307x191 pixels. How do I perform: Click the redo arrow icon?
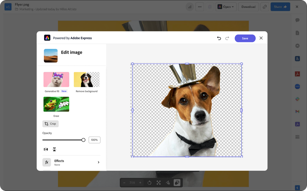(x=227, y=38)
